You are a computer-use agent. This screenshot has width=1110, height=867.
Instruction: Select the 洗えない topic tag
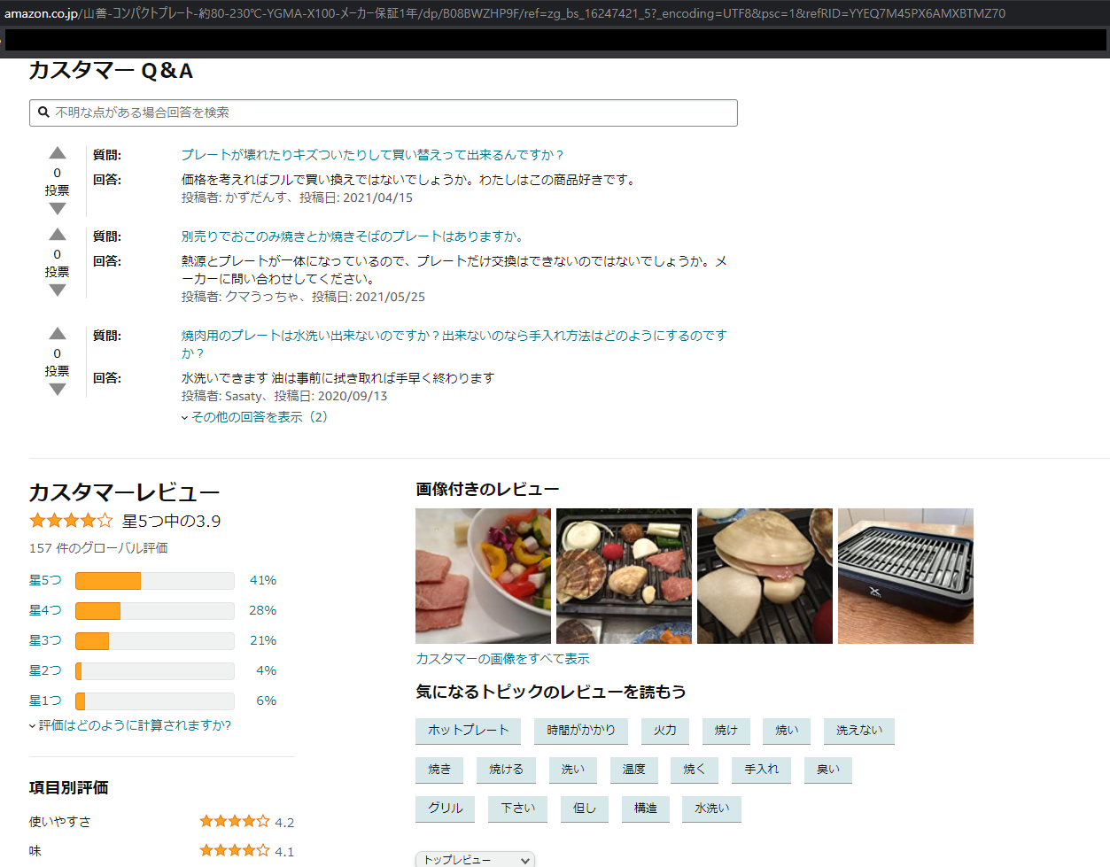[859, 731]
